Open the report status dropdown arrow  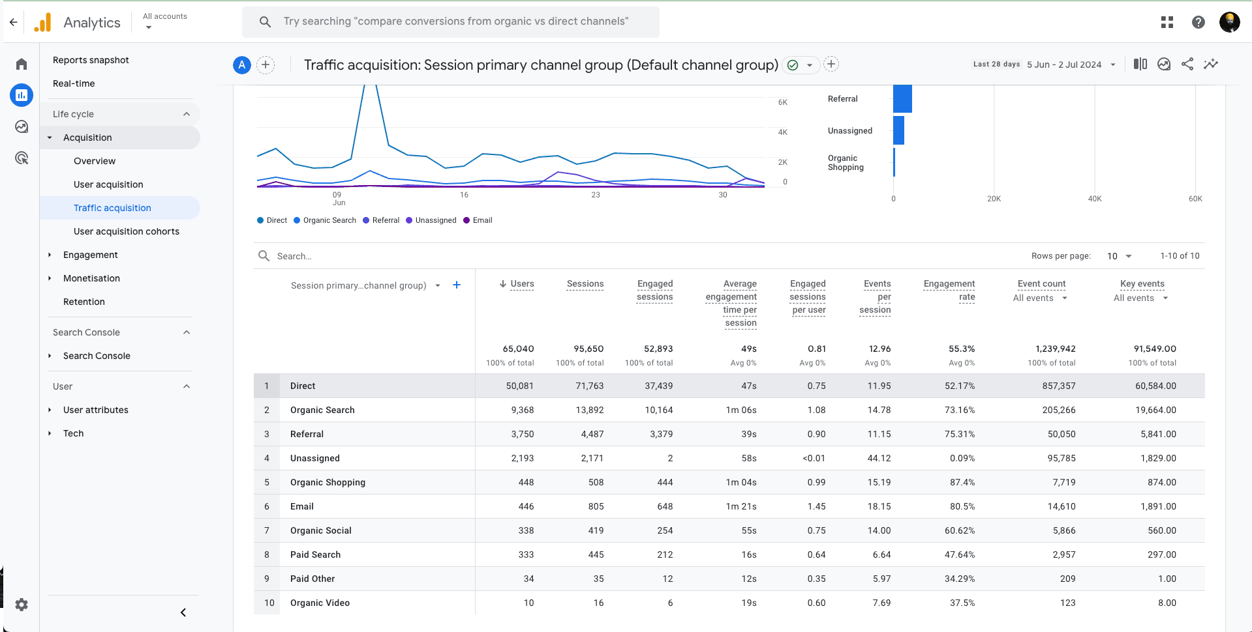coord(810,65)
